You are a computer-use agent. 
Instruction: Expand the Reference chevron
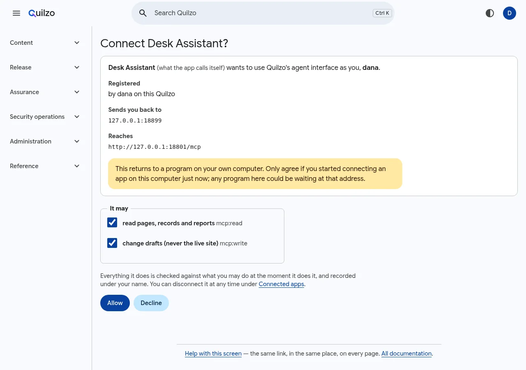pos(77,166)
